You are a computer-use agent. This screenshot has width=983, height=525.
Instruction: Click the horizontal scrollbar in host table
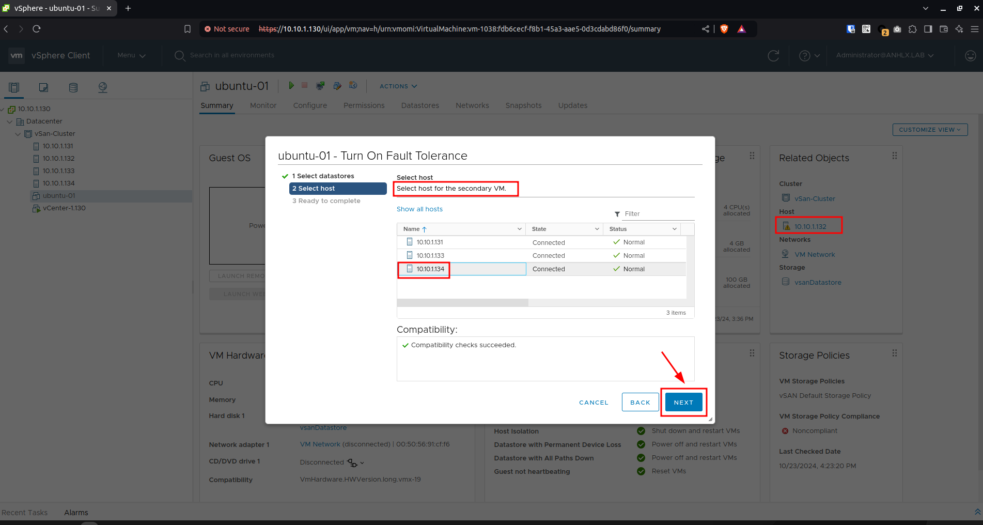462,303
